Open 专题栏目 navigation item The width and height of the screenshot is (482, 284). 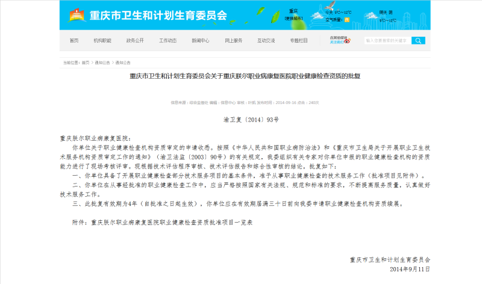point(298,41)
